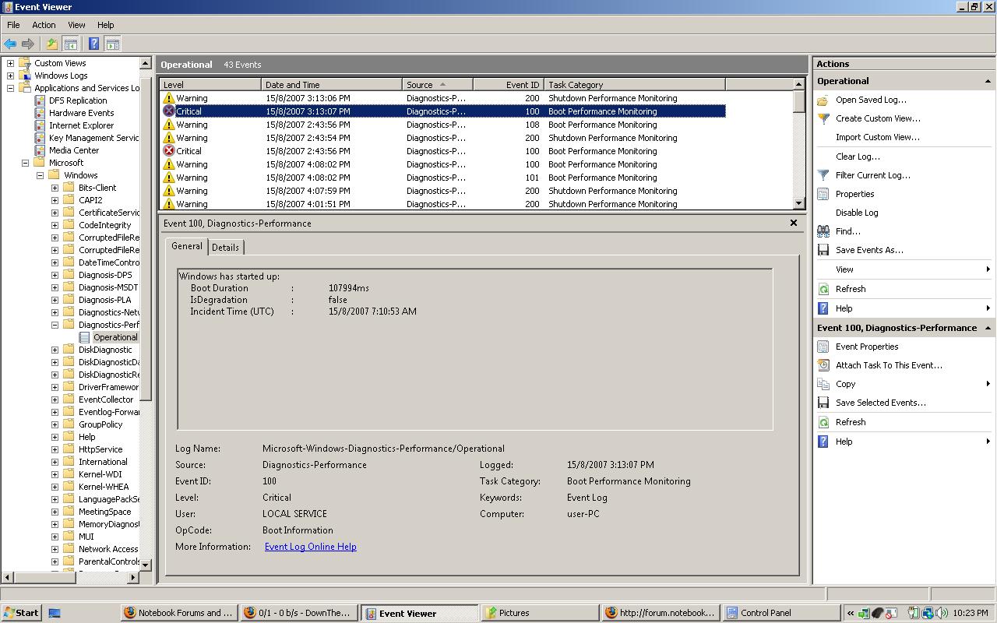Click Refresh icon under Event 100 actions

[823, 422]
